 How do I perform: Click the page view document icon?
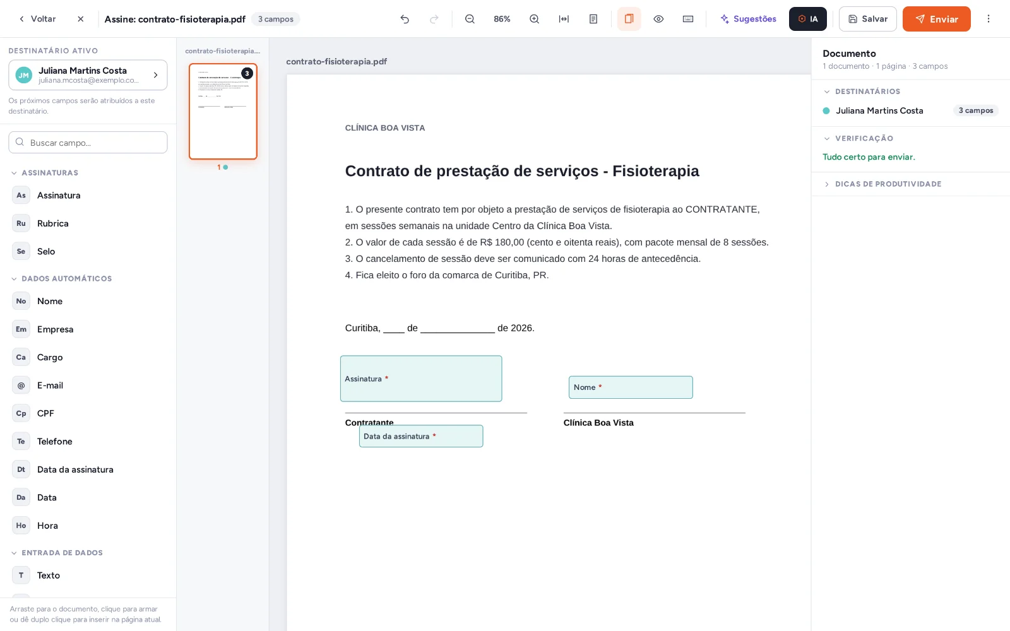593,19
